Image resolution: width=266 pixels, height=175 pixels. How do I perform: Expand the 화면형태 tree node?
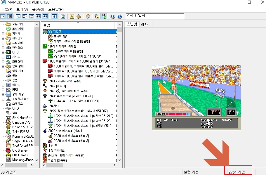click(3, 62)
